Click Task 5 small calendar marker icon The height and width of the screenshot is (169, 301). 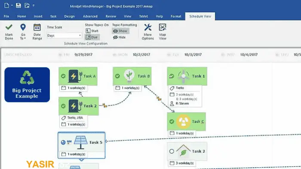click(69, 142)
